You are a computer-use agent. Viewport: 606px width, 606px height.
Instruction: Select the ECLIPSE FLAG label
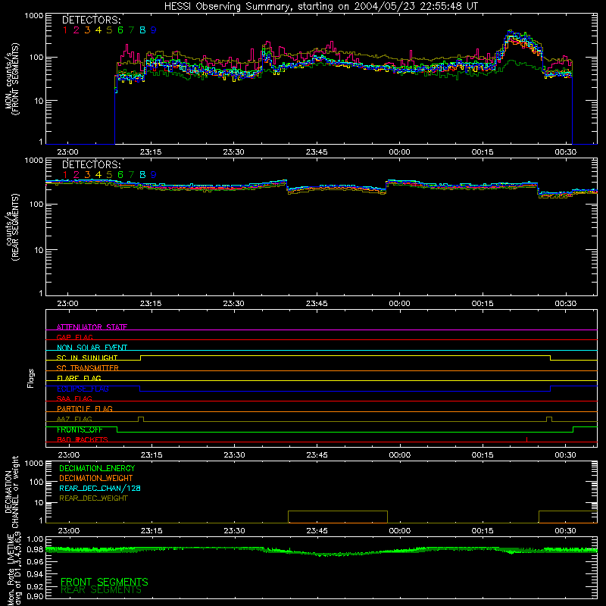coord(83,389)
